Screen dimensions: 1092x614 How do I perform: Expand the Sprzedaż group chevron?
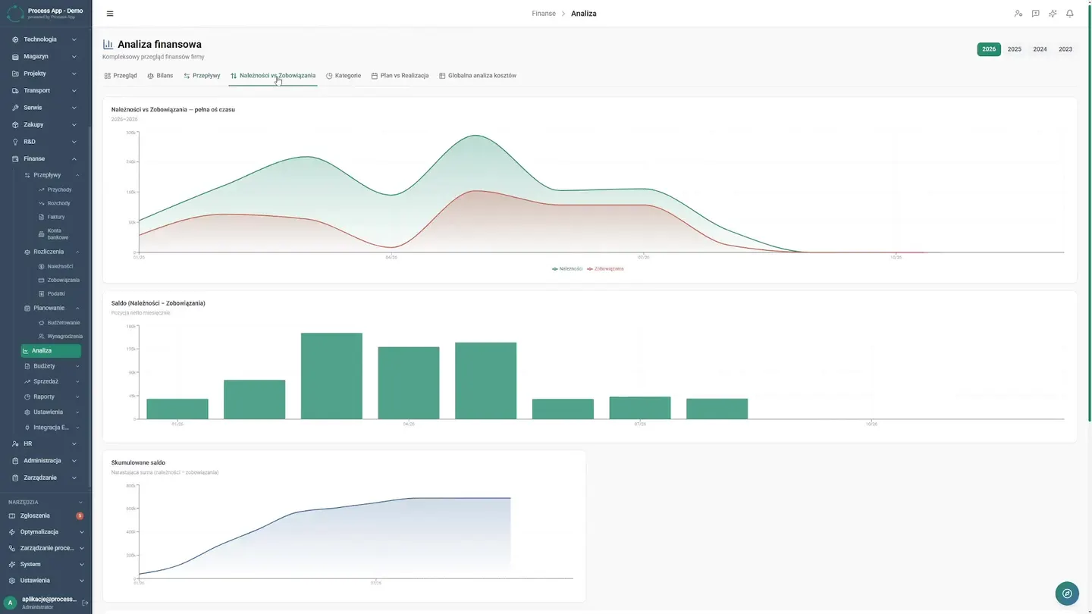pyautogui.click(x=77, y=382)
